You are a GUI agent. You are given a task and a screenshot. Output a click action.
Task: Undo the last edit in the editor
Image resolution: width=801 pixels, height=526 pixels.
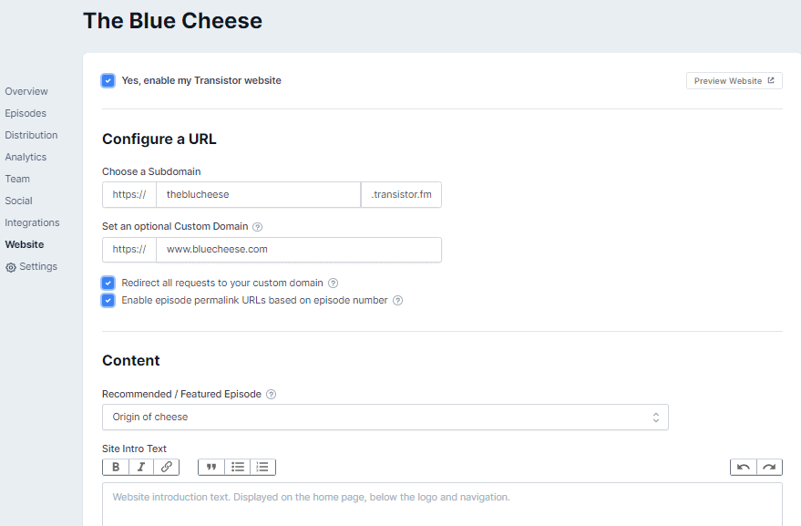pyautogui.click(x=744, y=467)
